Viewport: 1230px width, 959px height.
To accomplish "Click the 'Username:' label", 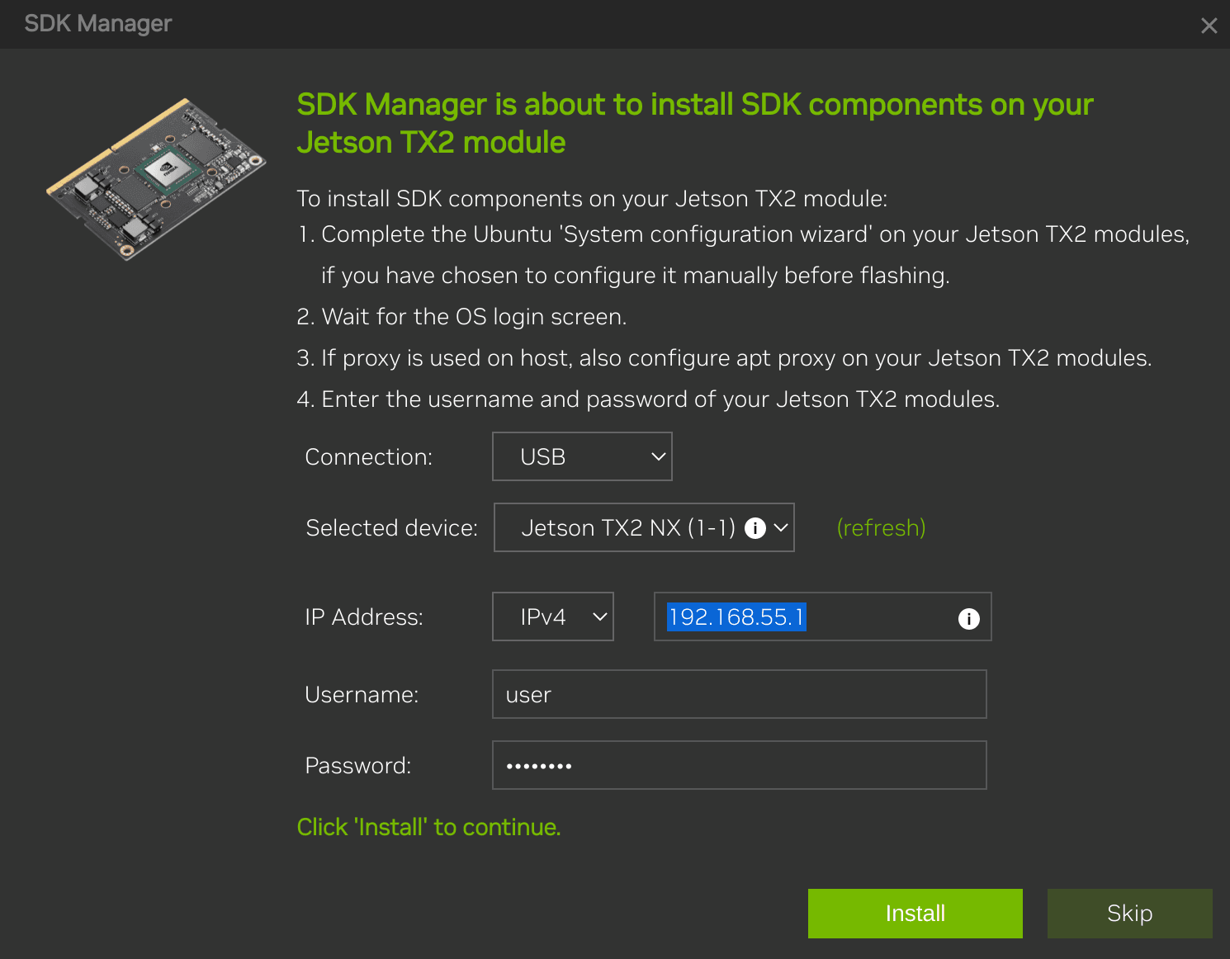I will tap(362, 694).
